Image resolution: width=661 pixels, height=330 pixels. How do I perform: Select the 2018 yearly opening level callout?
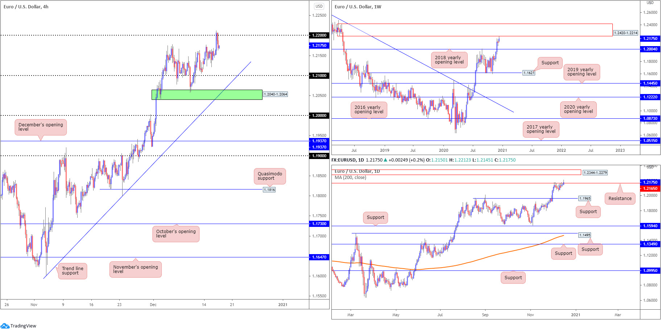(449, 60)
